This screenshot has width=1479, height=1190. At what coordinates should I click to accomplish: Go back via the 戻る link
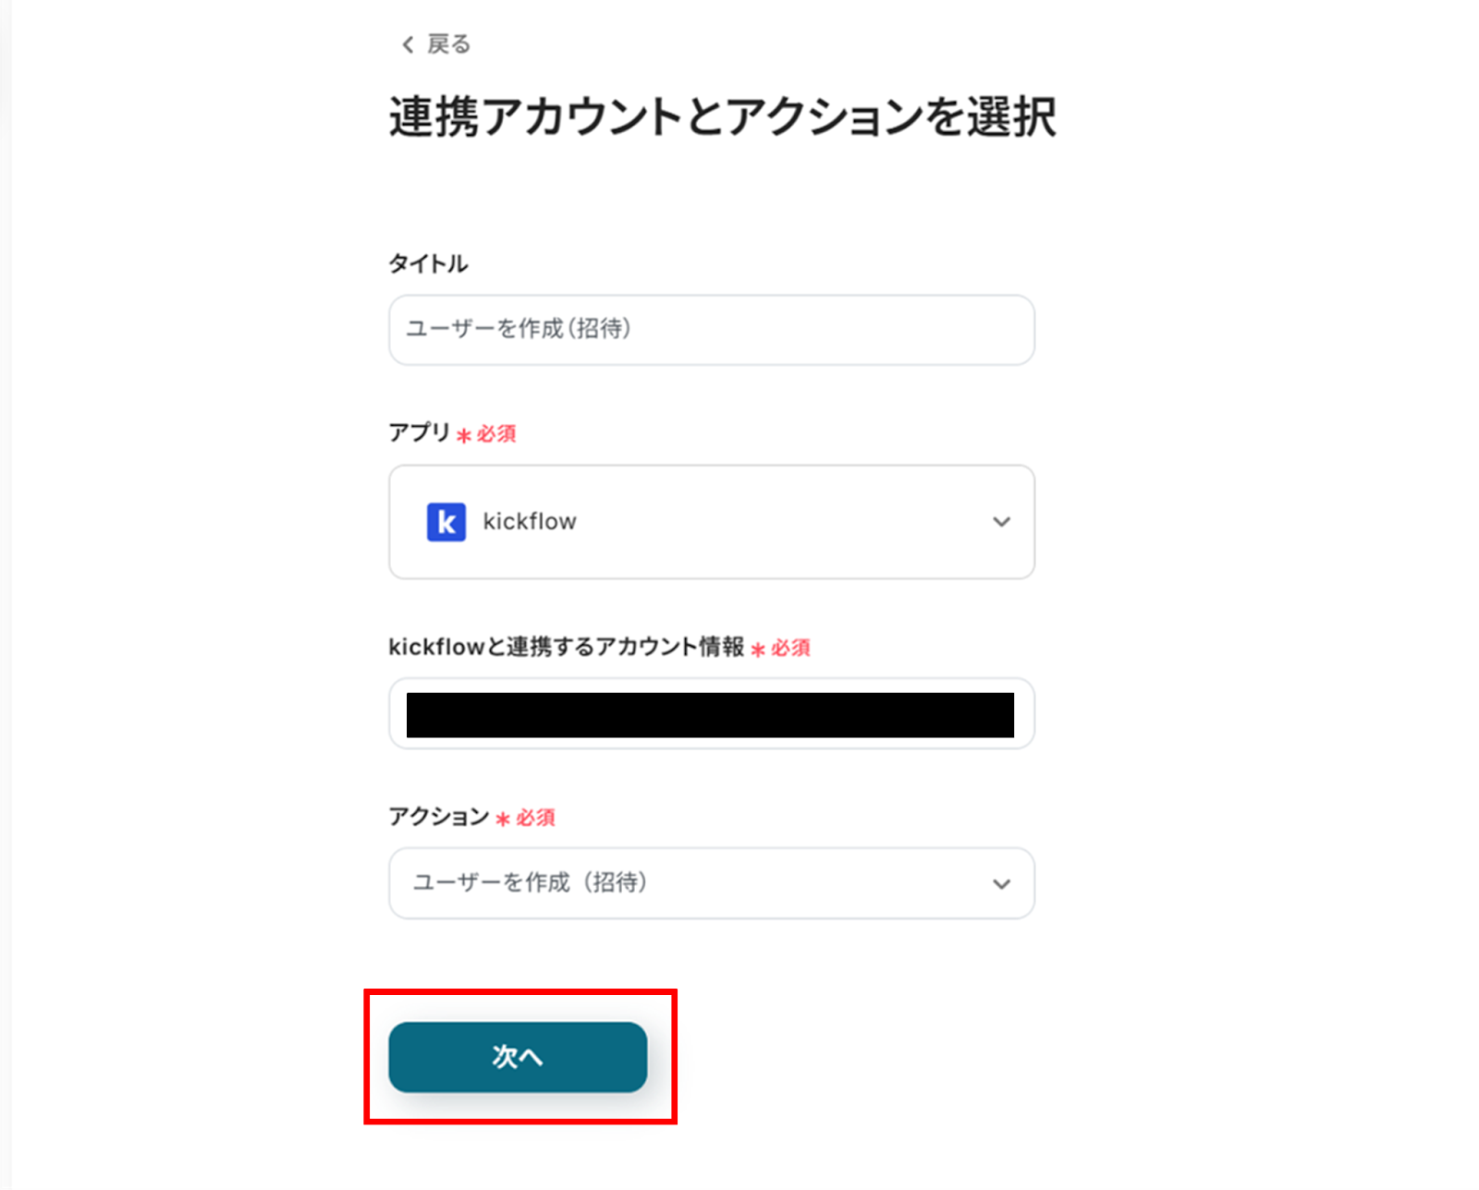tap(448, 44)
